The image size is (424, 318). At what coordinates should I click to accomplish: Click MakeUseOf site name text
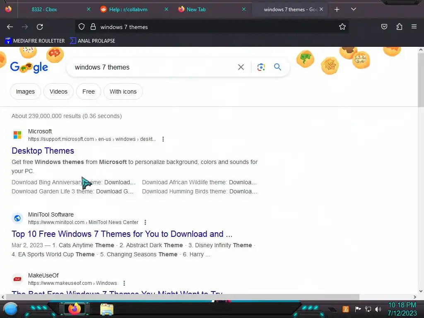point(43,275)
